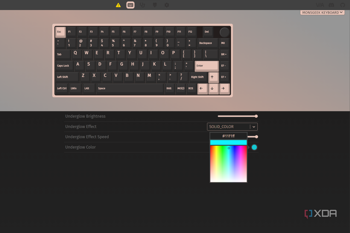Open the settings gear icon
The height and width of the screenshot is (233, 350).
tap(167, 5)
